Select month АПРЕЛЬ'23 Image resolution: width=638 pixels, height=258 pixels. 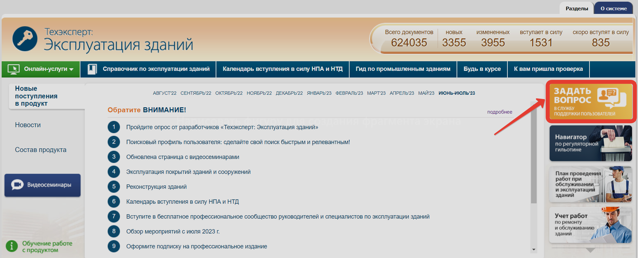402,93
